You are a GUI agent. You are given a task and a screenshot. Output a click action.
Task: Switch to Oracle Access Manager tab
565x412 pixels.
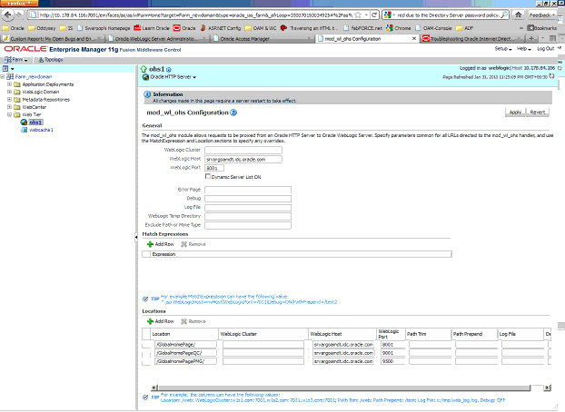click(x=262, y=38)
